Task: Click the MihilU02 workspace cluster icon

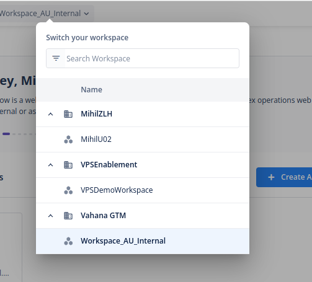Action: [68, 139]
